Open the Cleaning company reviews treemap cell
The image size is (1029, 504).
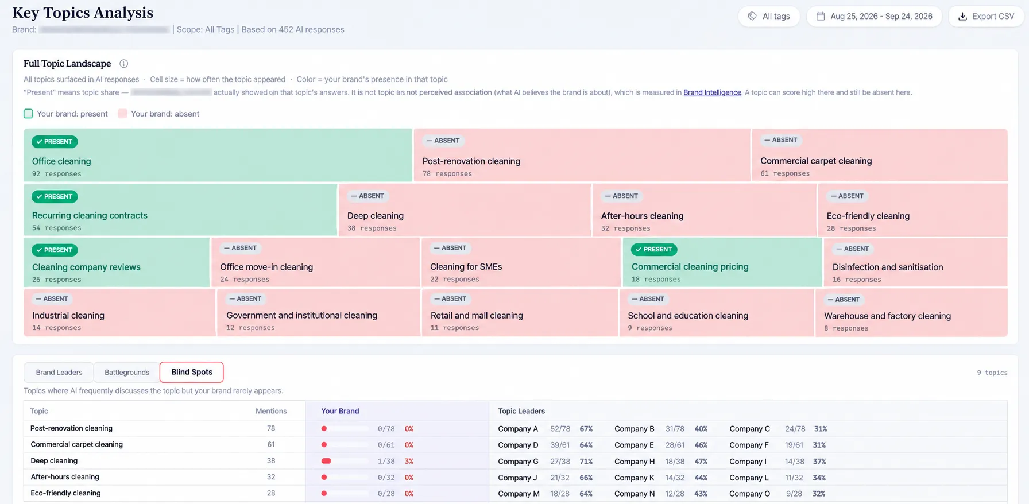tap(117, 262)
